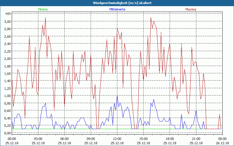Select the 09:00 time axis label
Viewport: 234px width, 146px height.
pyautogui.click(x=91, y=139)
